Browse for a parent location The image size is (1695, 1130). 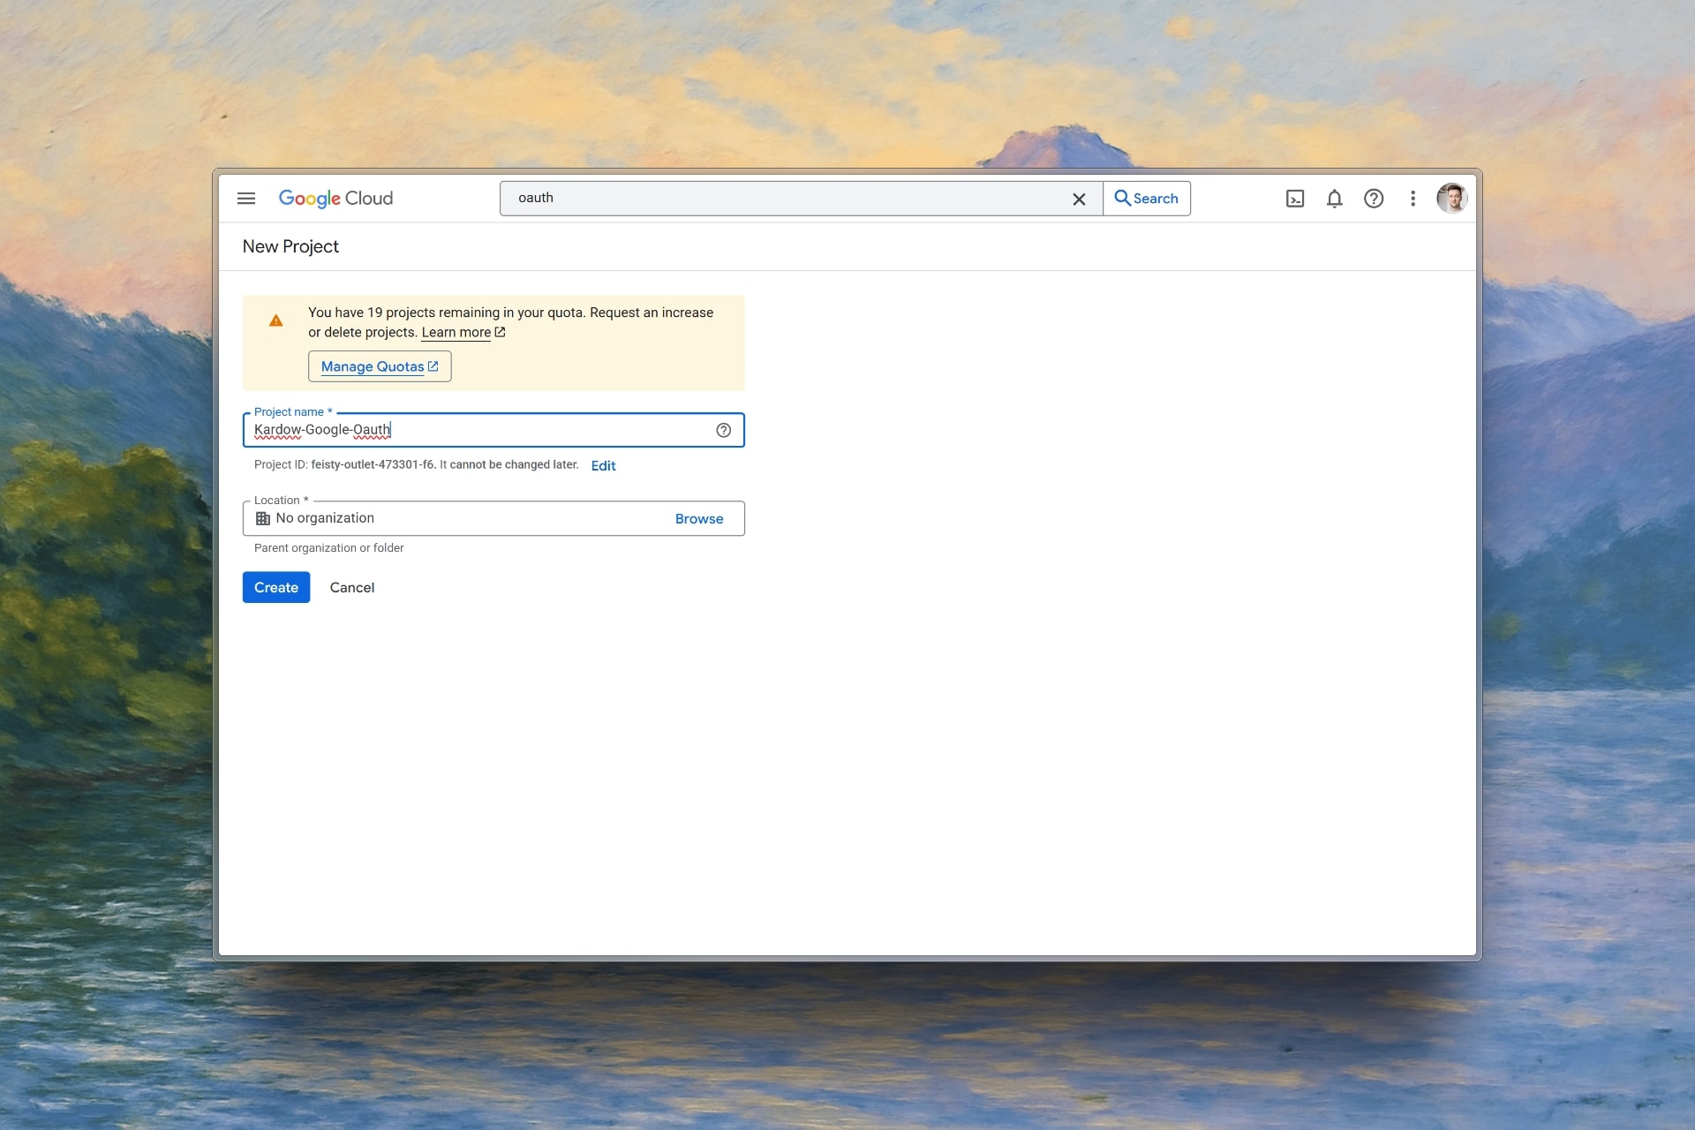point(698,519)
